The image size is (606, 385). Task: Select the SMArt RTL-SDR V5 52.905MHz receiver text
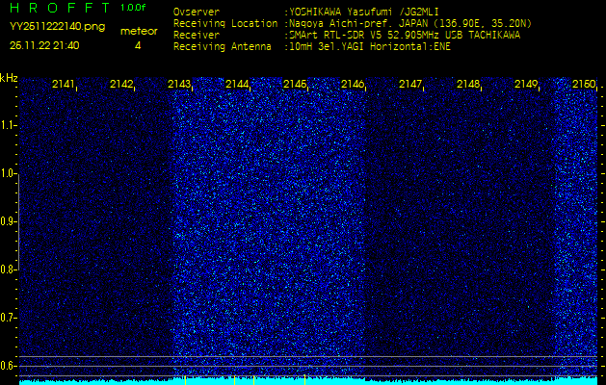[x=405, y=36]
